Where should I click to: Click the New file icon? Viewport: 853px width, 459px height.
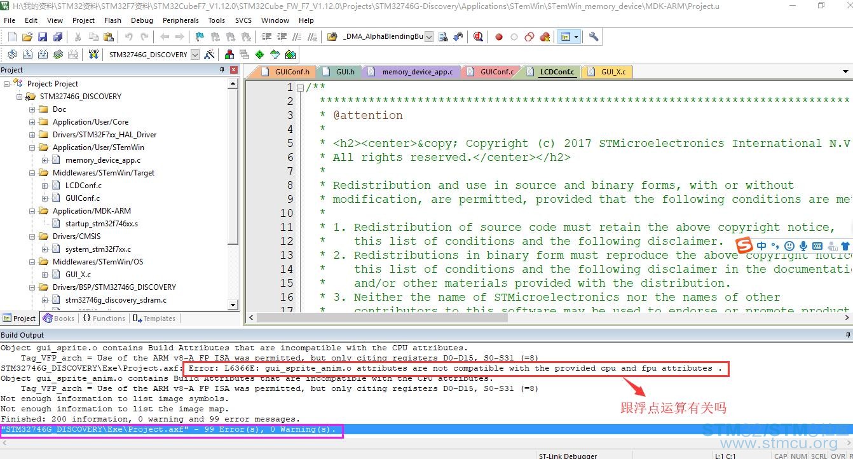12,37
